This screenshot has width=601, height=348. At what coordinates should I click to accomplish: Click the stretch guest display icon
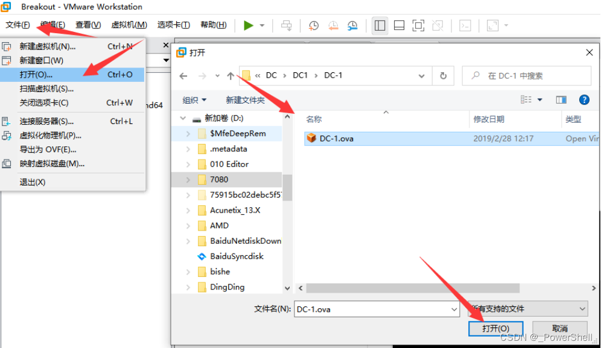tap(492, 26)
